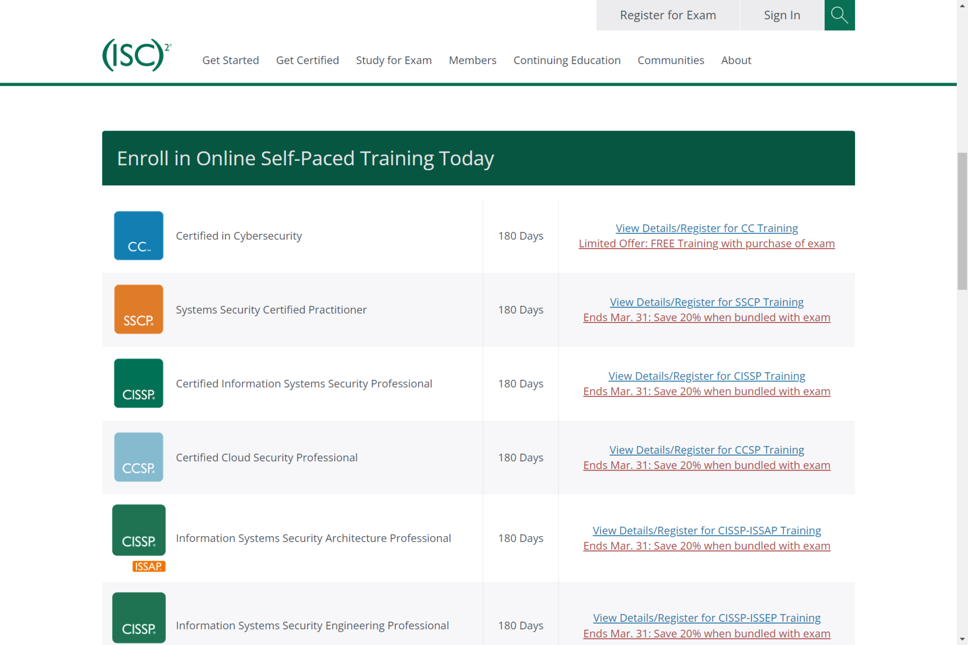Open View Details/Register for CISSP Training
Screen dimensions: 968x645
click(x=706, y=375)
